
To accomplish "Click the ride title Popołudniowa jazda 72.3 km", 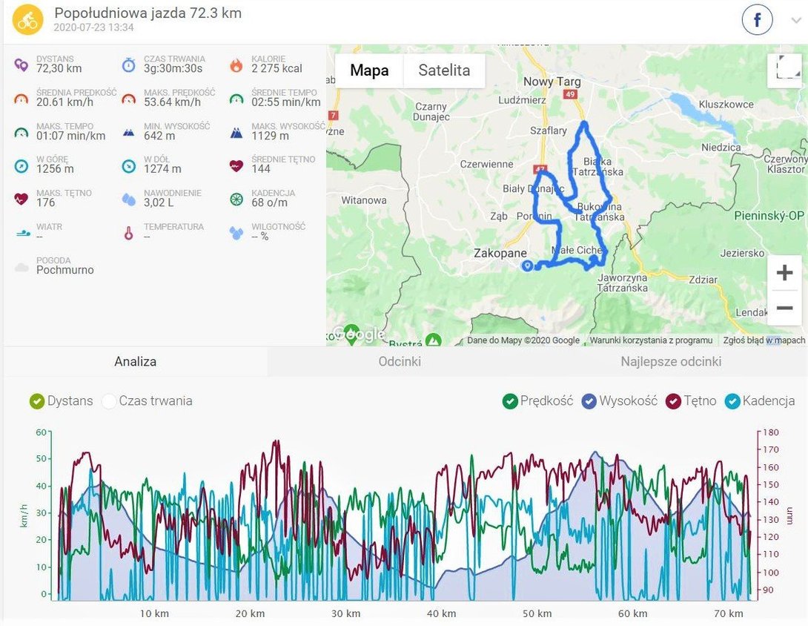I will pyautogui.click(x=148, y=13).
